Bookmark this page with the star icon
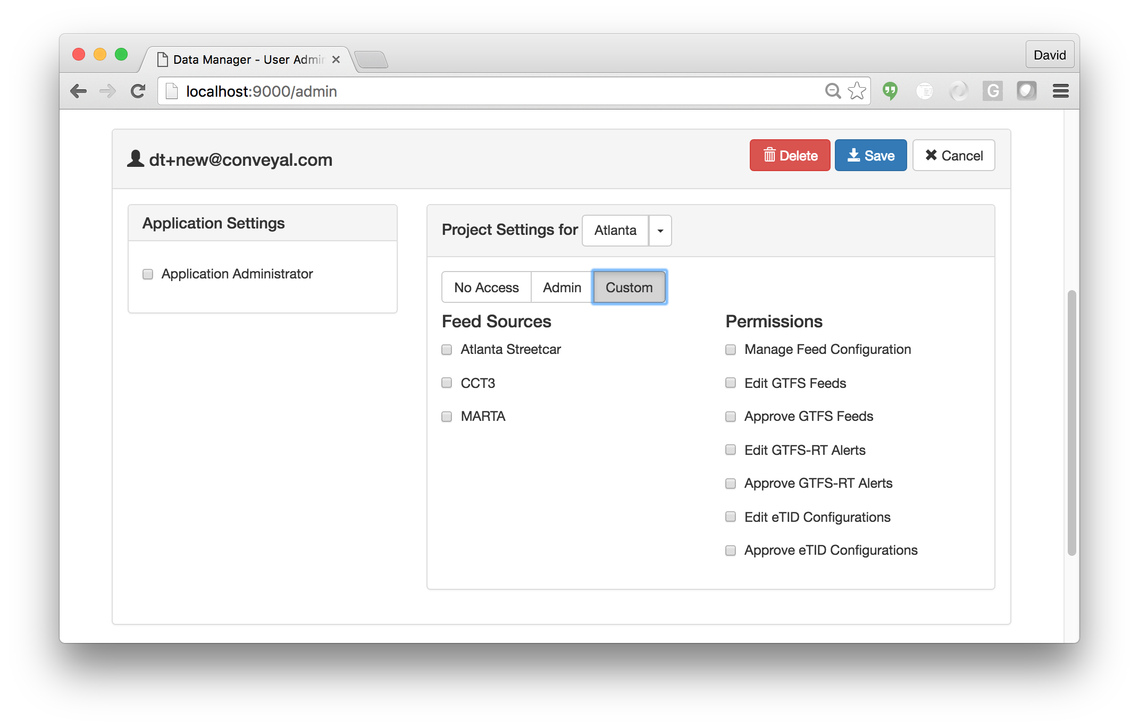 pyautogui.click(x=857, y=91)
